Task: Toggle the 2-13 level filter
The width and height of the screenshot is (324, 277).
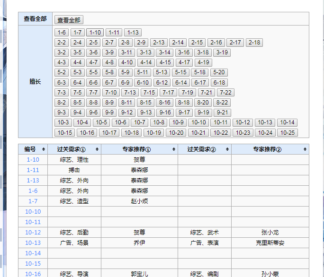Action: point(159,43)
